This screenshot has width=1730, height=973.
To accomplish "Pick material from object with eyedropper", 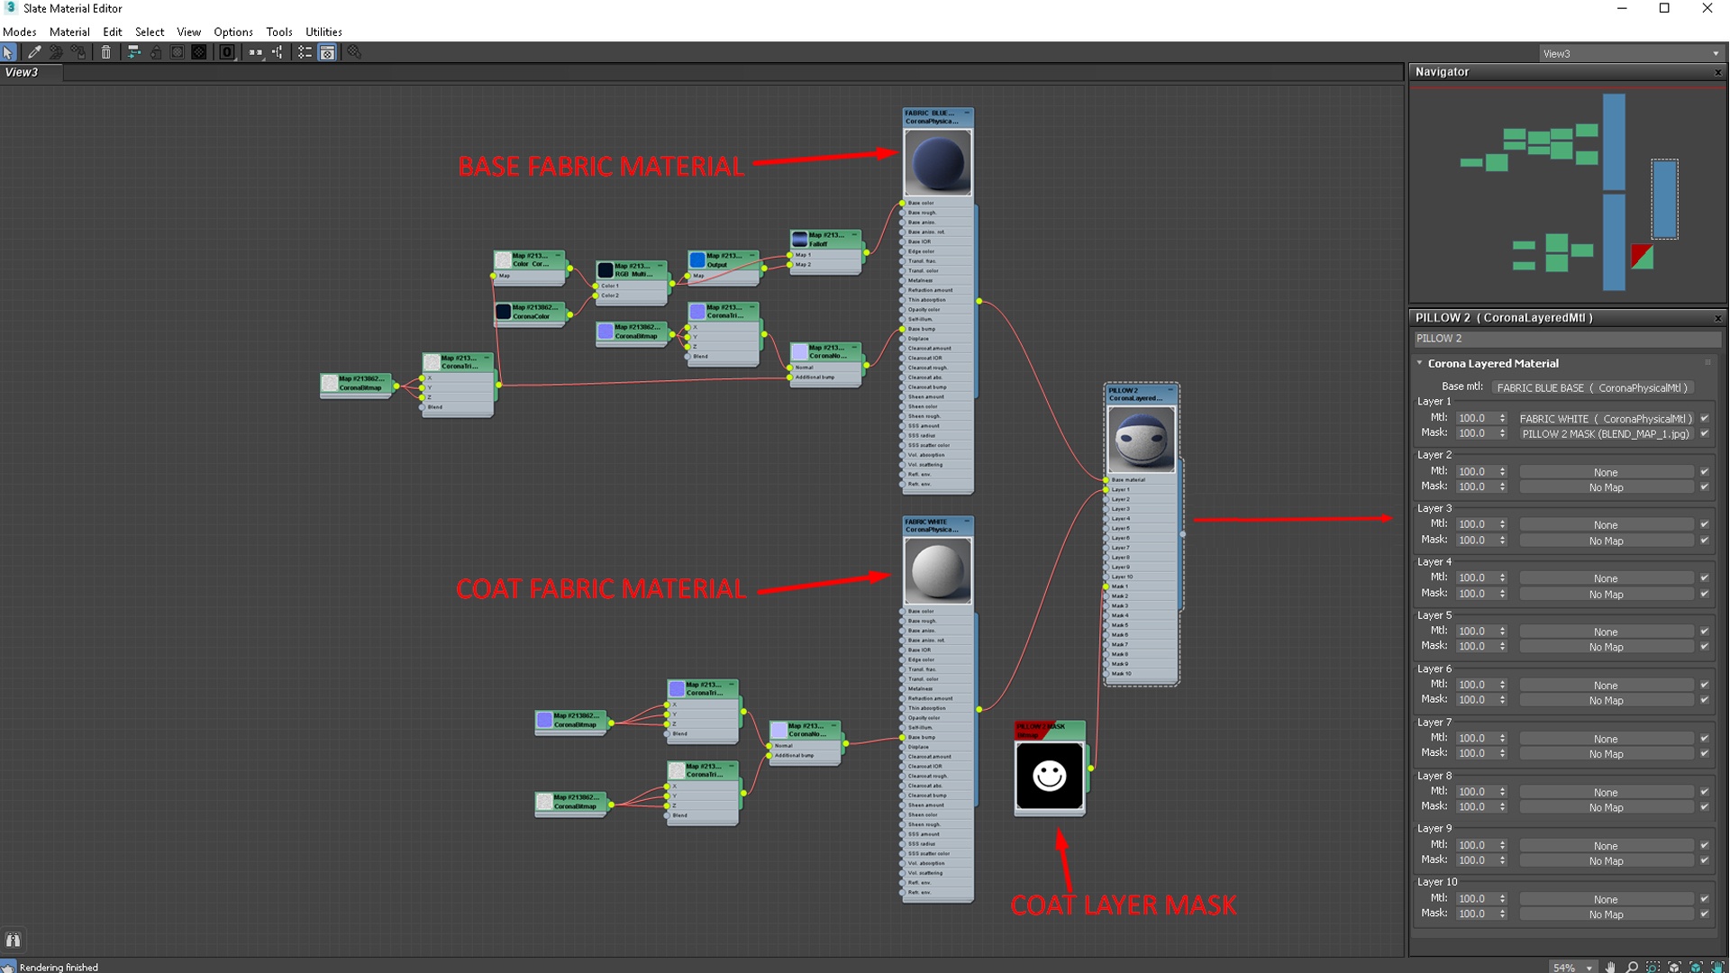I will (x=34, y=52).
